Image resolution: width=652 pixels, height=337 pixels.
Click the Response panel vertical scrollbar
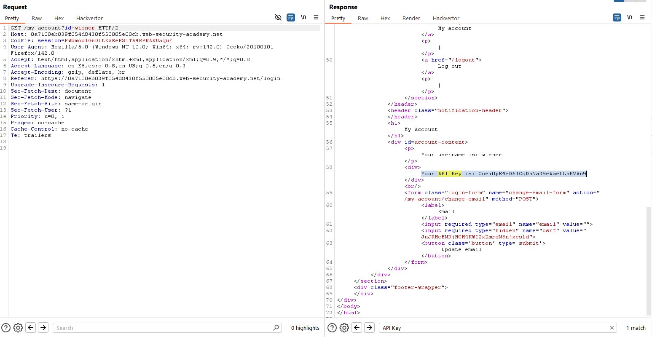click(648, 260)
